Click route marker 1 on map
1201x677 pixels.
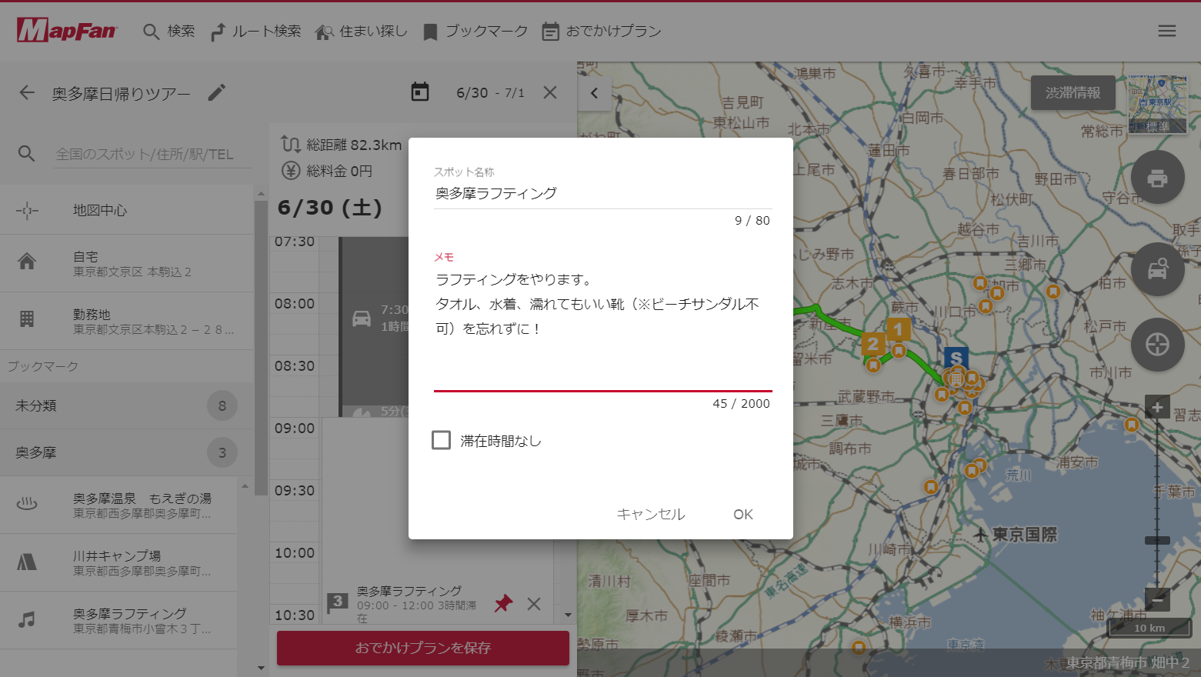pyautogui.click(x=898, y=331)
